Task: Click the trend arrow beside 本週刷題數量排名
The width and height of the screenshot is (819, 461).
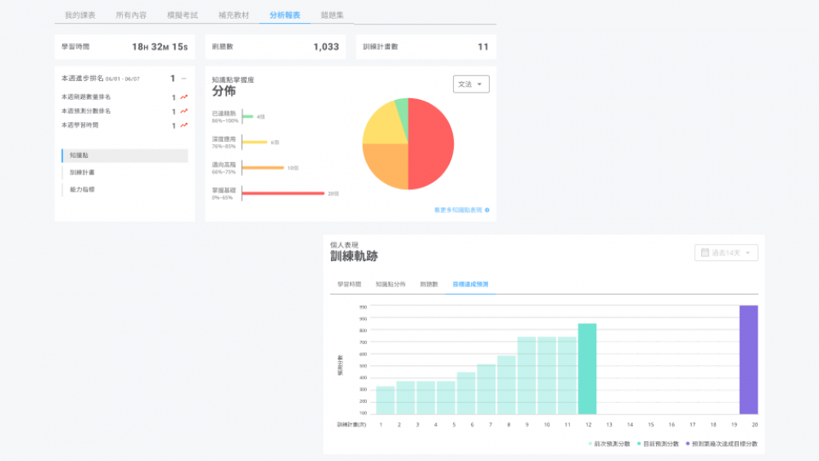Action: click(184, 97)
